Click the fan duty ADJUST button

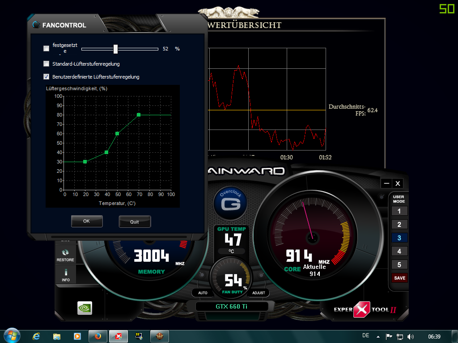tap(259, 293)
